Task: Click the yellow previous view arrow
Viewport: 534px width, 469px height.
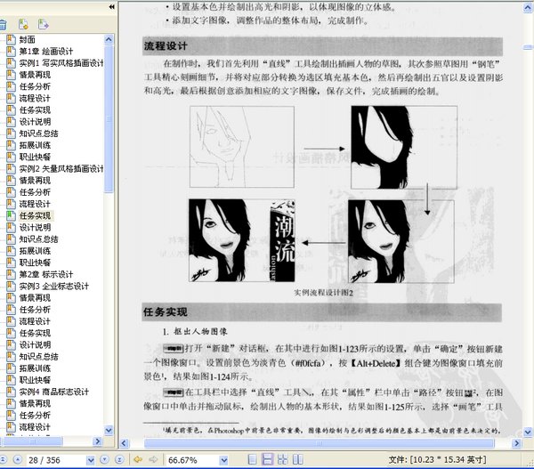Action: (x=138, y=460)
